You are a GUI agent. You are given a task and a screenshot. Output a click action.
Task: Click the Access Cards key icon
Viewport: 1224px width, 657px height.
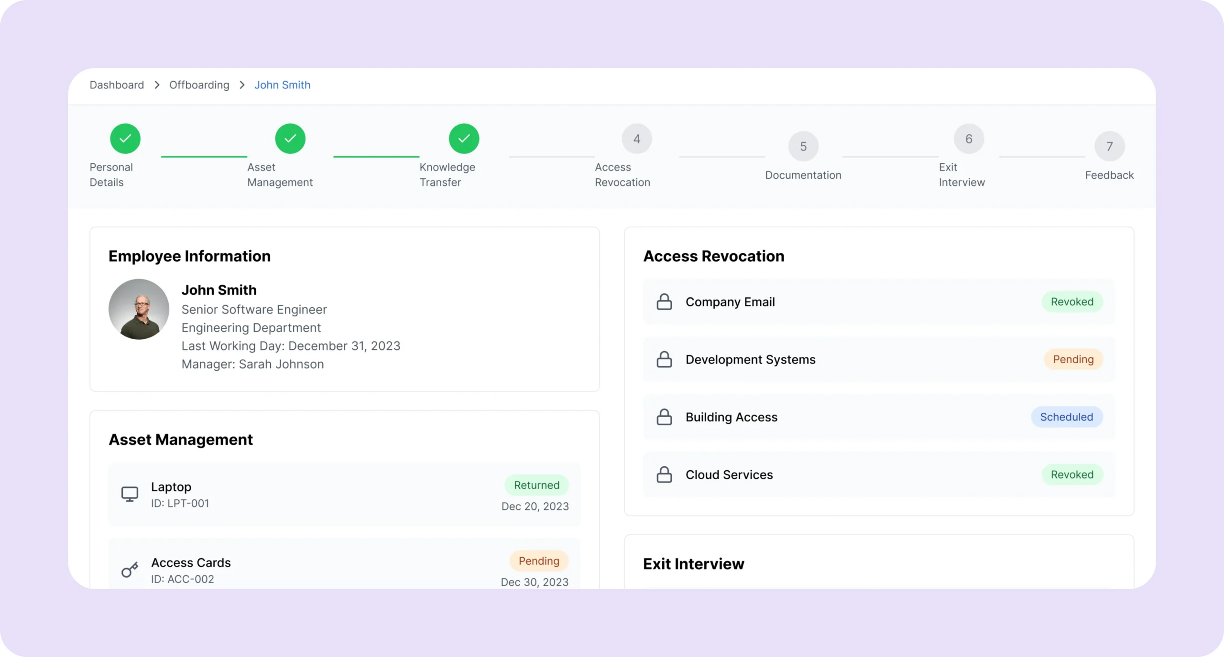tap(130, 570)
